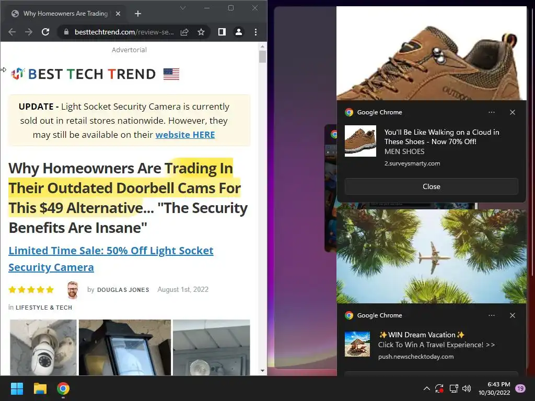The image size is (535, 401).
Task: View site security lock info
Action: (66, 32)
